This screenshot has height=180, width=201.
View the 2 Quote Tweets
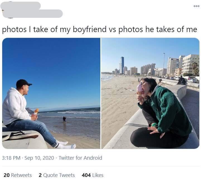(57, 175)
